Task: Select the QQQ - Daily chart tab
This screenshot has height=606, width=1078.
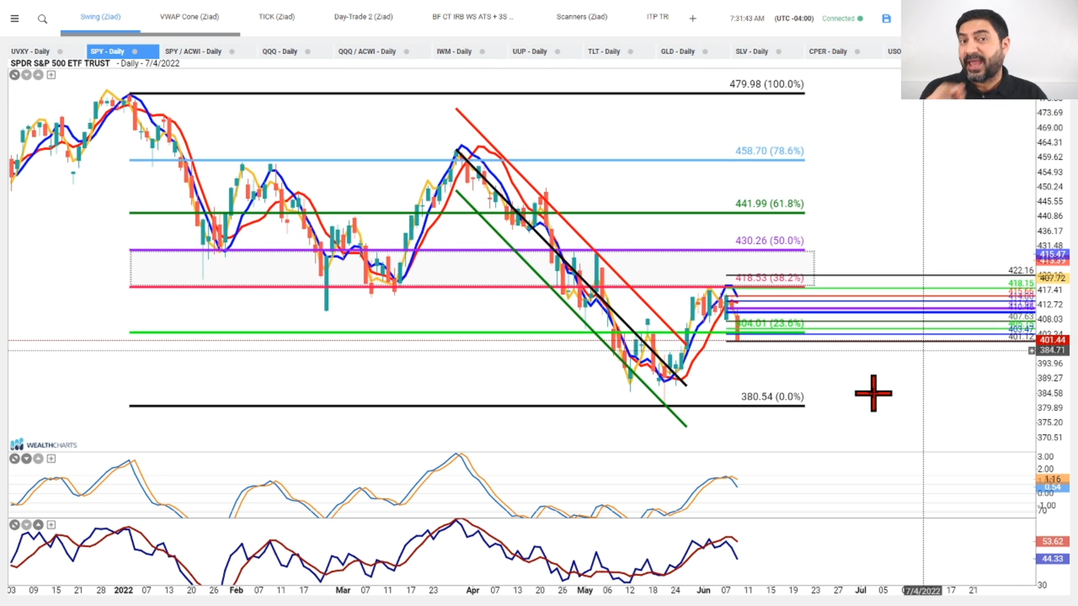Action: pyautogui.click(x=280, y=52)
